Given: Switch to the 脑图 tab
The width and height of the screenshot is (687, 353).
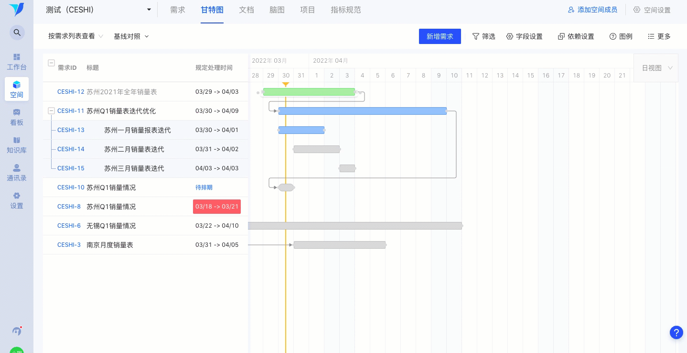Looking at the screenshot, I should coord(277,10).
